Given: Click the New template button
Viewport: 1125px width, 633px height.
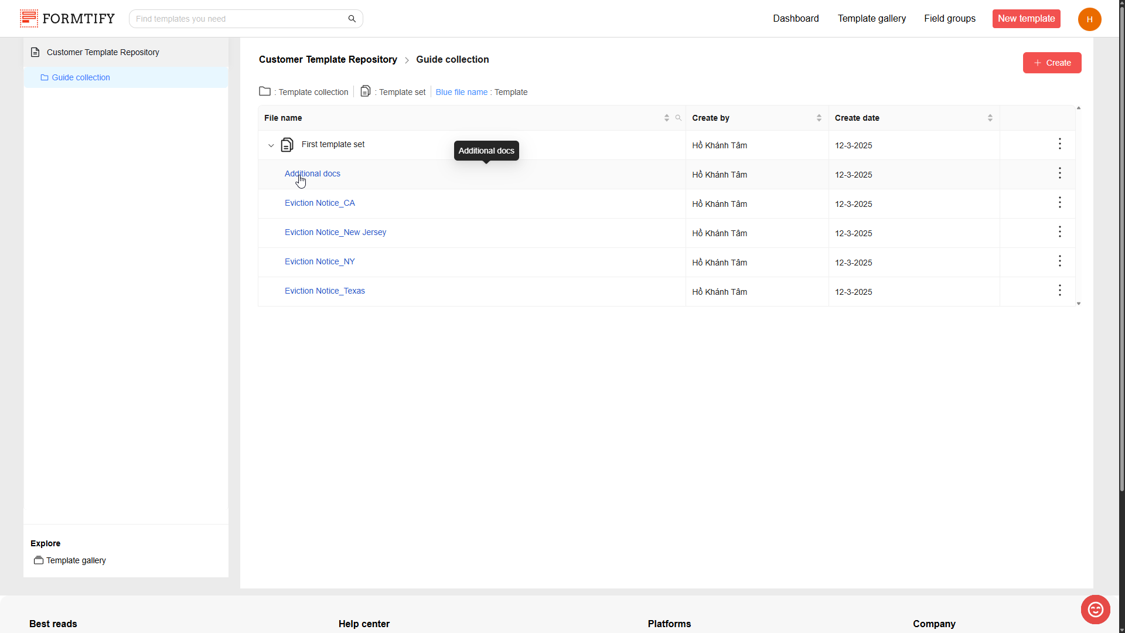Looking at the screenshot, I should click(1026, 19).
